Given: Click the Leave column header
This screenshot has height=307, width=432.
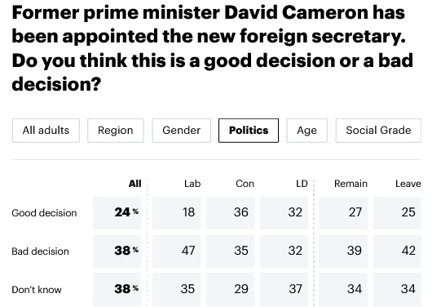Looking at the screenshot, I should [408, 184].
